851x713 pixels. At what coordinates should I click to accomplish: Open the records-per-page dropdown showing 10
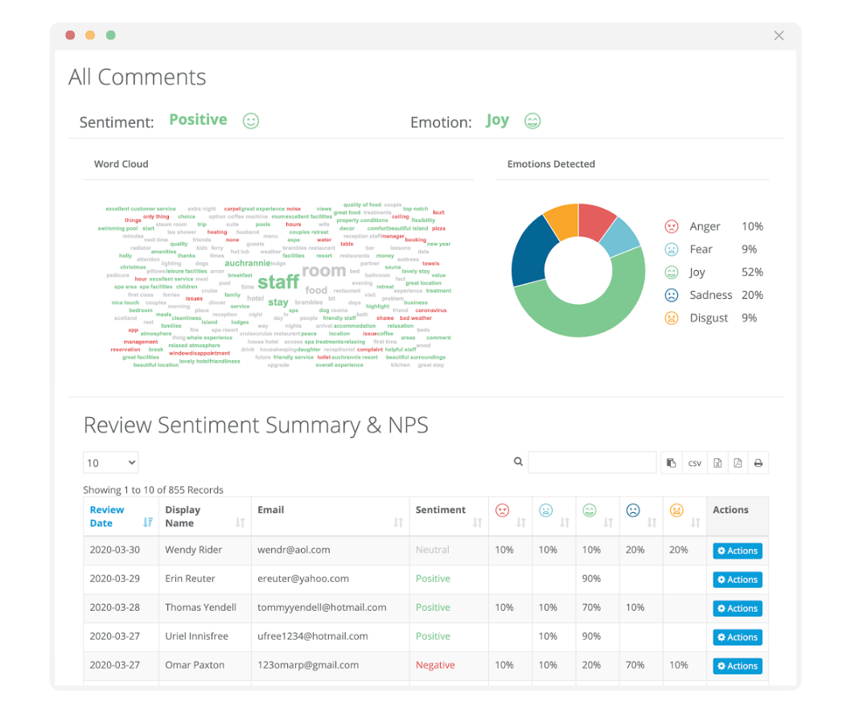pos(111,463)
